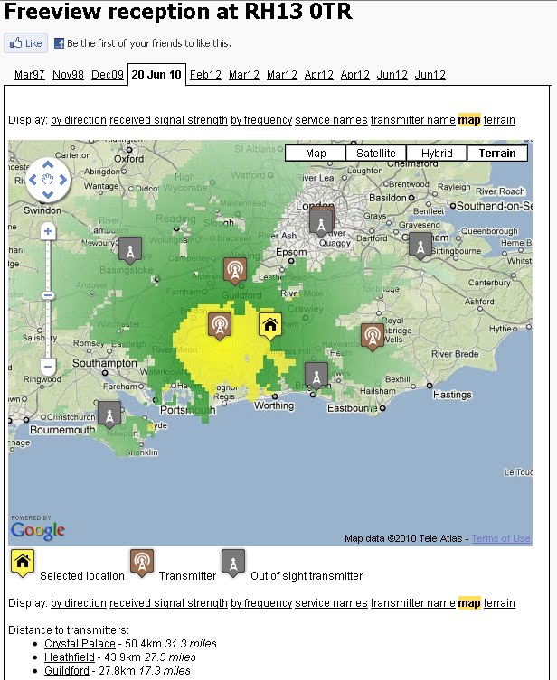
Task: Click grey transmitter marker near Bournemouth
Action: click(109, 415)
